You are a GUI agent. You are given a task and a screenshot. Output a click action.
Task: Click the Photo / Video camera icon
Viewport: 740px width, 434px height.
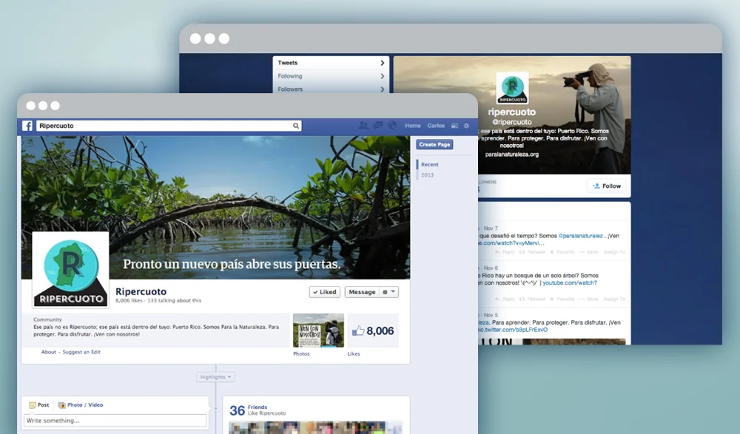click(61, 405)
